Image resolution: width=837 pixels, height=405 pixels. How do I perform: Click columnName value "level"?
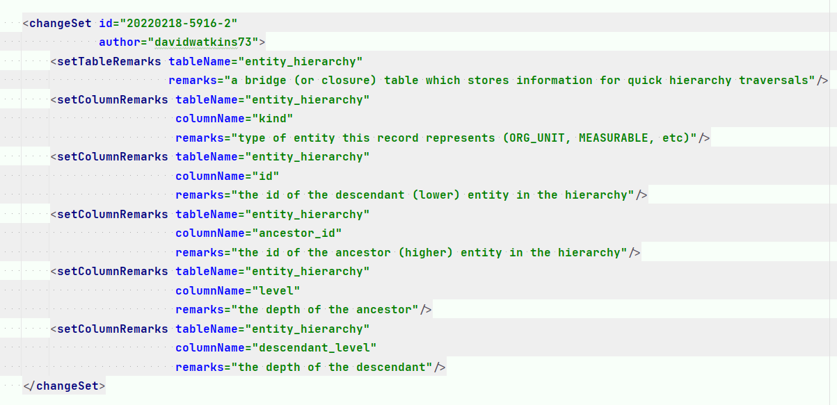click(x=276, y=290)
